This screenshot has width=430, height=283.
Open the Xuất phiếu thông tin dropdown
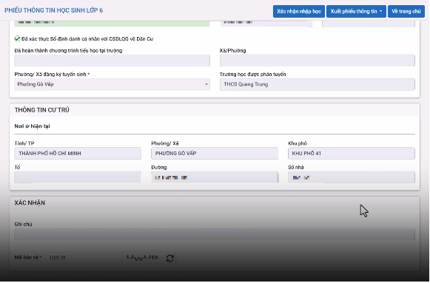coord(356,12)
